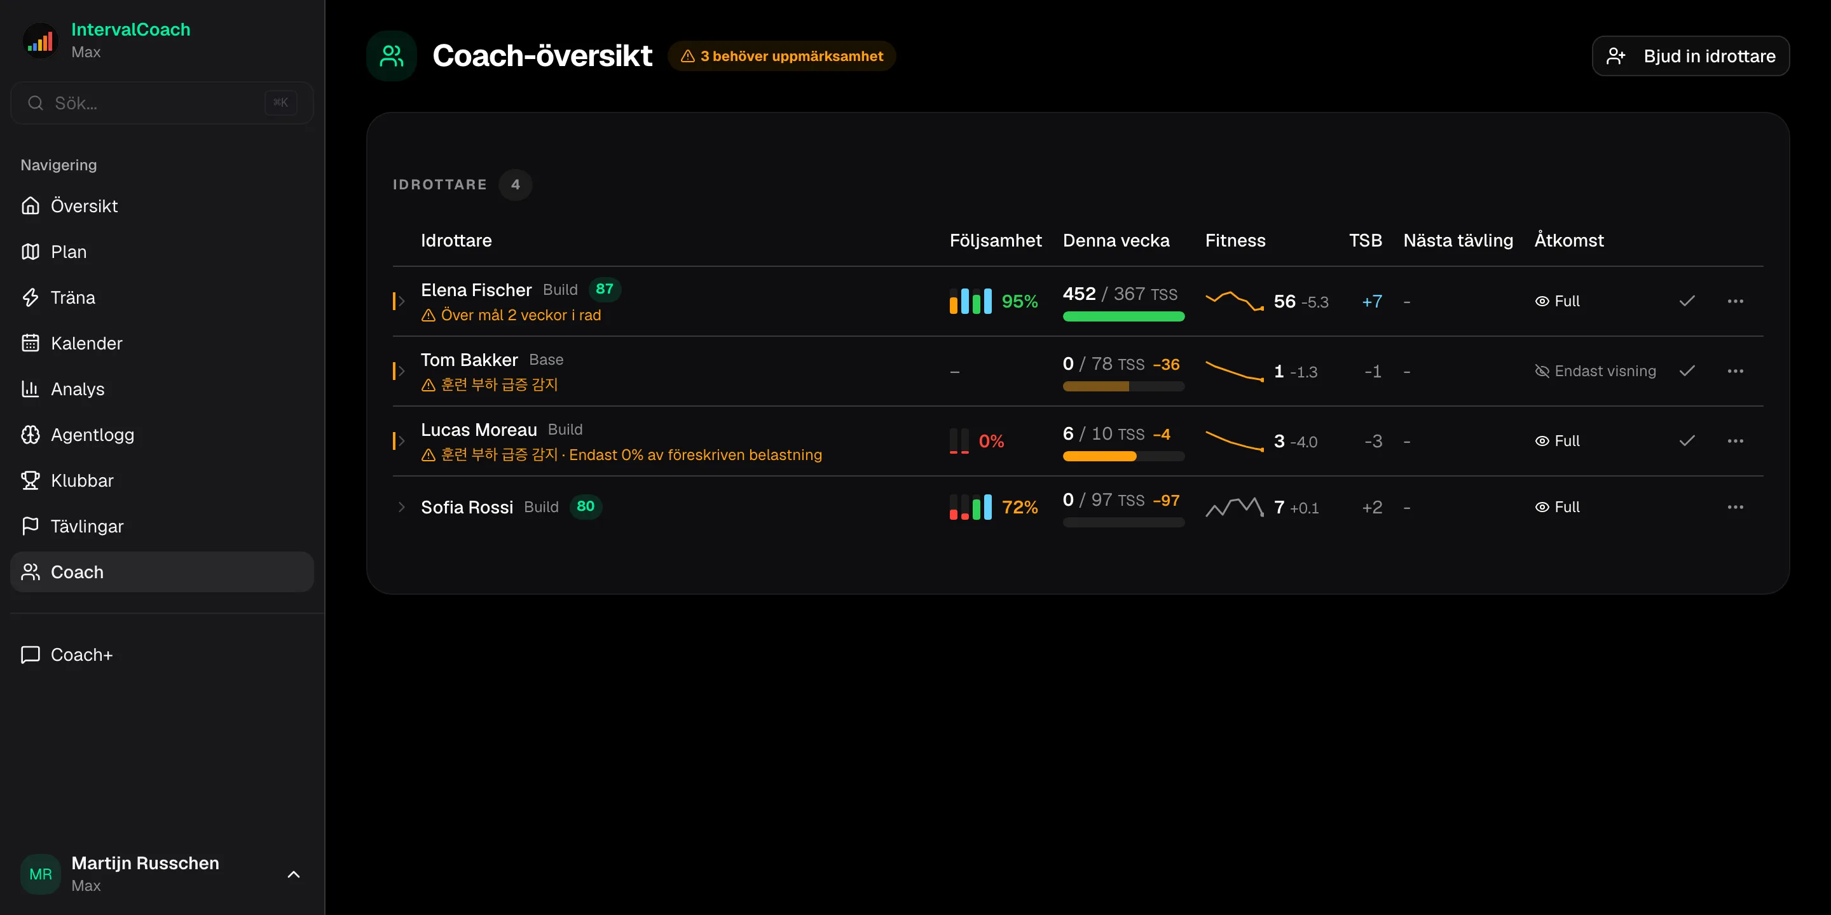
Task: Click the checkmark in Elena Fischer row
Action: pyautogui.click(x=1687, y=301)
